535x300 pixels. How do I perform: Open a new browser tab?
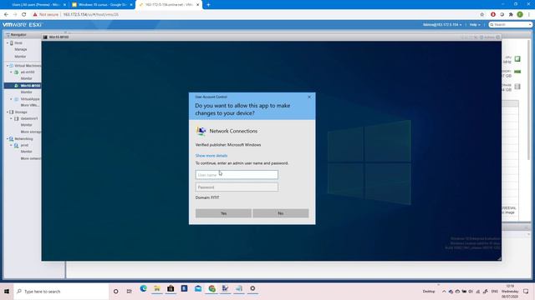click(x=208, y=5)
